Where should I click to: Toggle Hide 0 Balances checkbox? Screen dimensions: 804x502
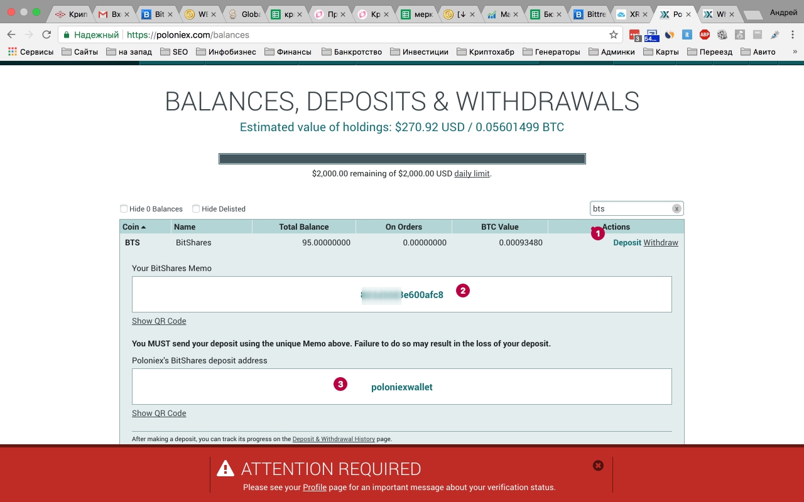tap(124, 209)
